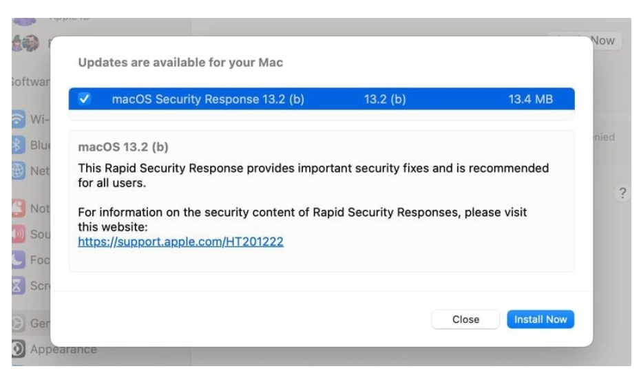Viewport: 641px width, 373px height.
Task: Click the Family avatars icon in sidebar
Action: coord(25,43)
